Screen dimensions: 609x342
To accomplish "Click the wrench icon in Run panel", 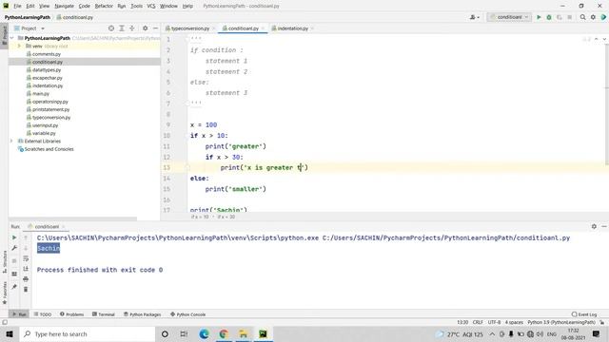I will point(14,248).
